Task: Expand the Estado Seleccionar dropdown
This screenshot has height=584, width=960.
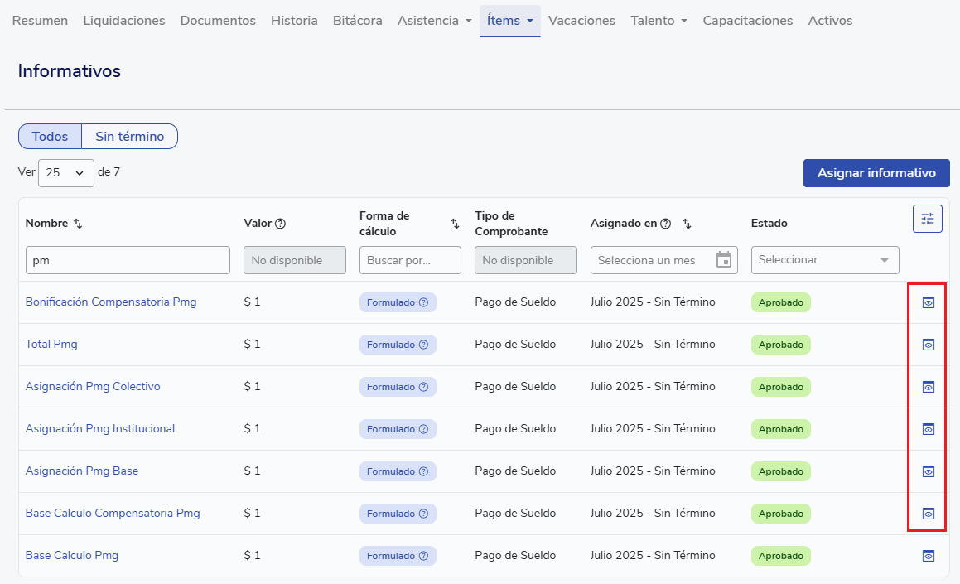Action: 824,260
